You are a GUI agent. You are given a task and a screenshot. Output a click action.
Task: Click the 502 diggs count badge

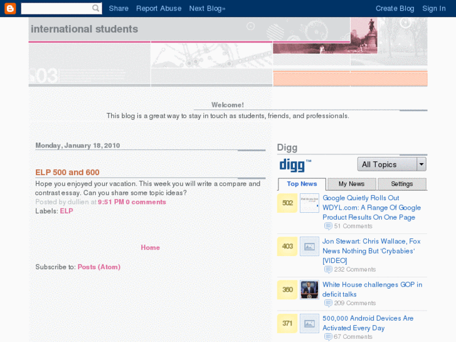(x=287, y=203)
